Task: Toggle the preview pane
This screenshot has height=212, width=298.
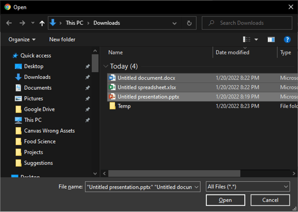Action: coord(271,39)
